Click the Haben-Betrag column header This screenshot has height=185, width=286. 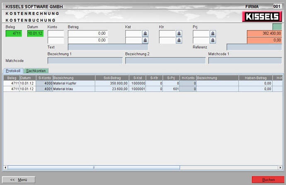point(255,78)
